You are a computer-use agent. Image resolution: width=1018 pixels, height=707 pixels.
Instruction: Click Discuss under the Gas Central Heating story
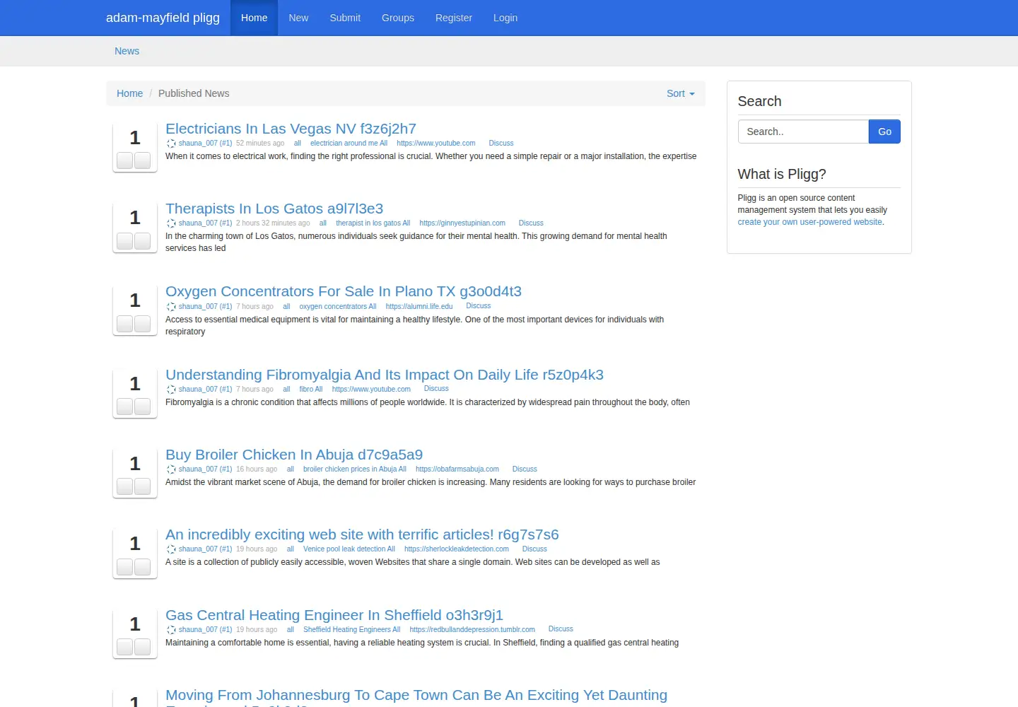(x=561, y=629)
